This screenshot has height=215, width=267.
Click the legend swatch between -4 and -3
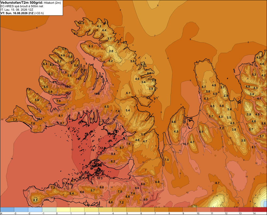click(x=7, y=210)
